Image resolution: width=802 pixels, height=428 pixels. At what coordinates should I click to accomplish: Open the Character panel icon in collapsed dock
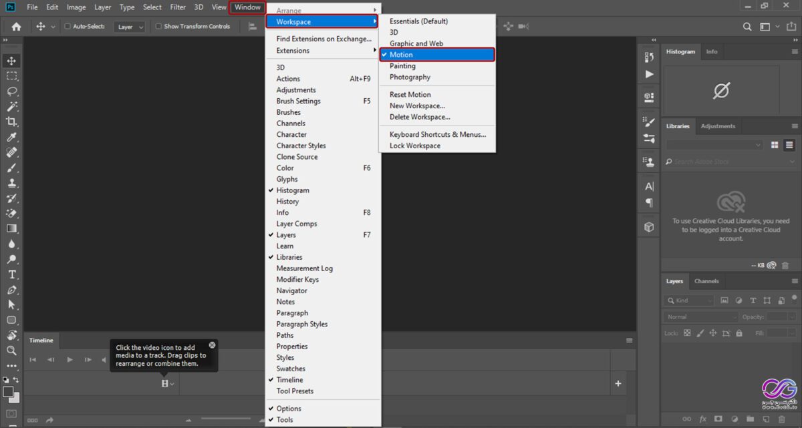649,186
